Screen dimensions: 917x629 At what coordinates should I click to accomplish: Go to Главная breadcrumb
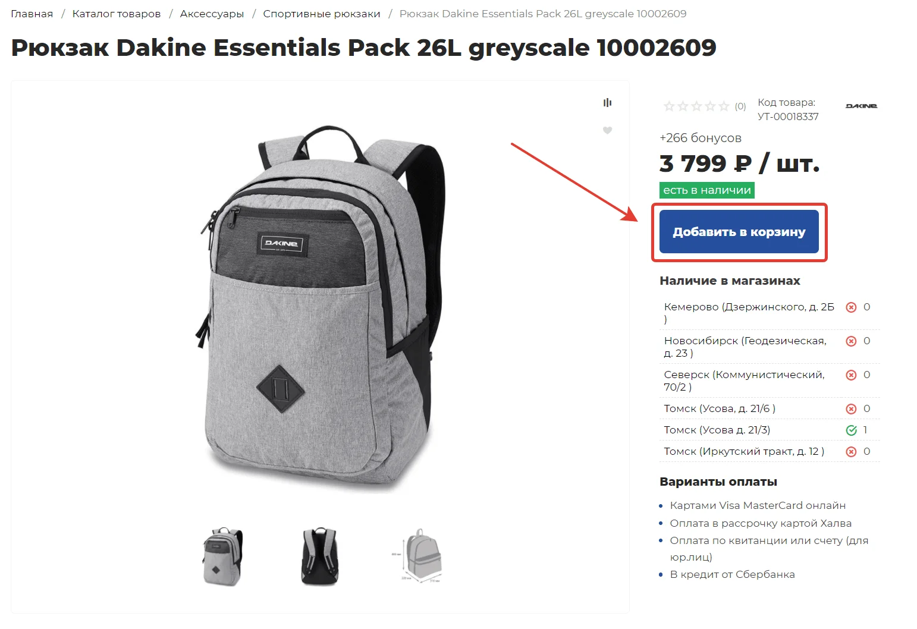coord(32,14)
